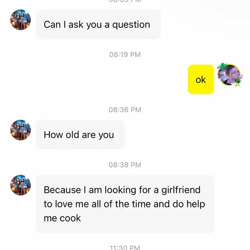This screenshot has height=250, width=250.
Task: Click the word "girlfriend" in the last message
Action: (181, 190)
